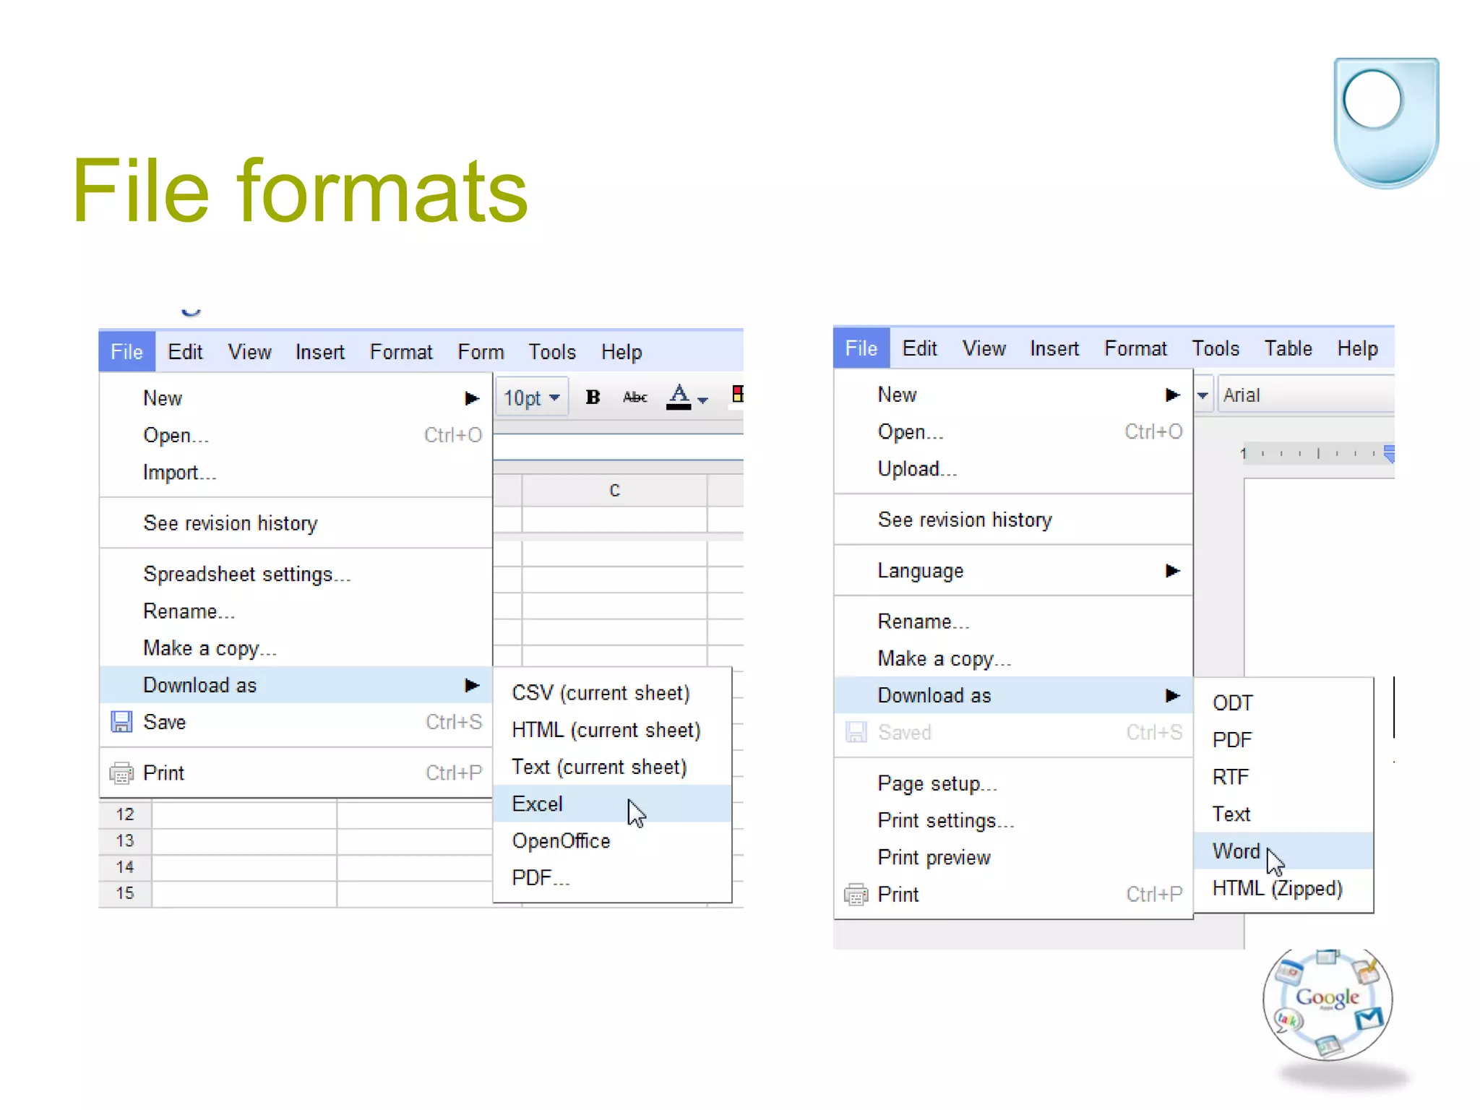The height and width of the screenshot is (1110, 1480).
Task: Expand Download as submenu in document menu
Action: click(1172, 695)
